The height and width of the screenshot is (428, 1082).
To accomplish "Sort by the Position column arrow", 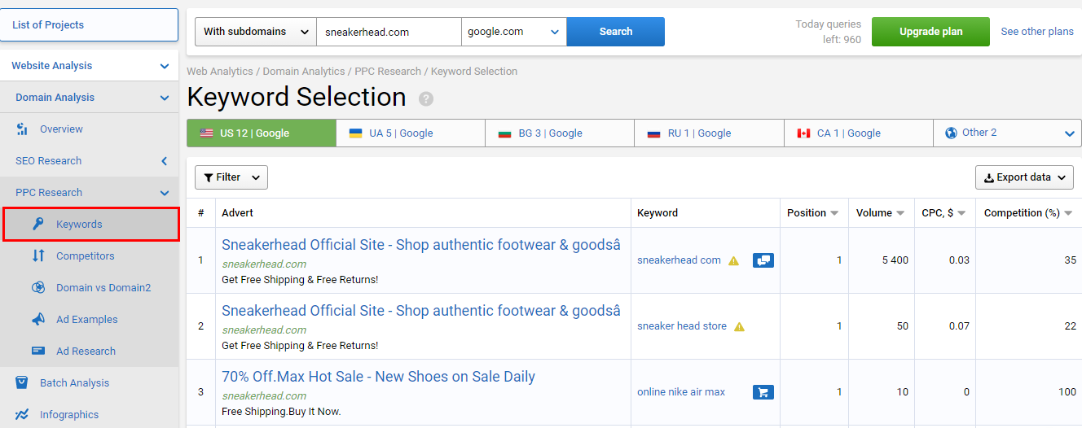I will pyautogui.click(x=834, y=213).
